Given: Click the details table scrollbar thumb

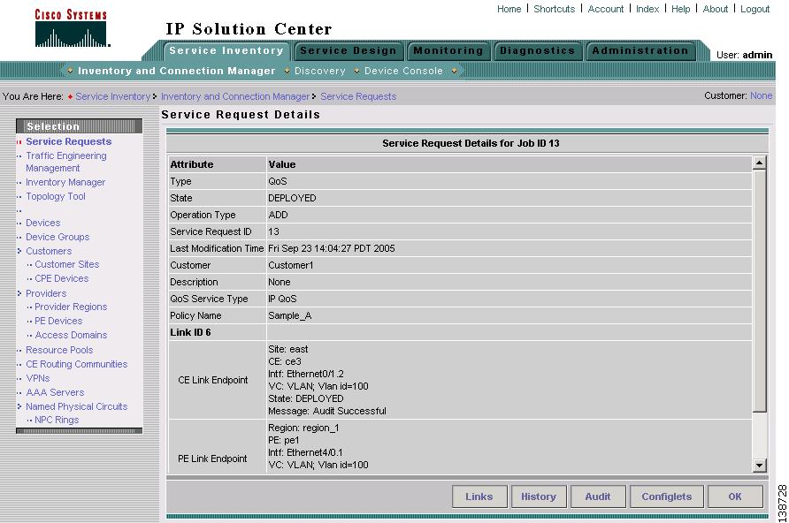Looking at the screenshot, I should [x=759, y=291].
